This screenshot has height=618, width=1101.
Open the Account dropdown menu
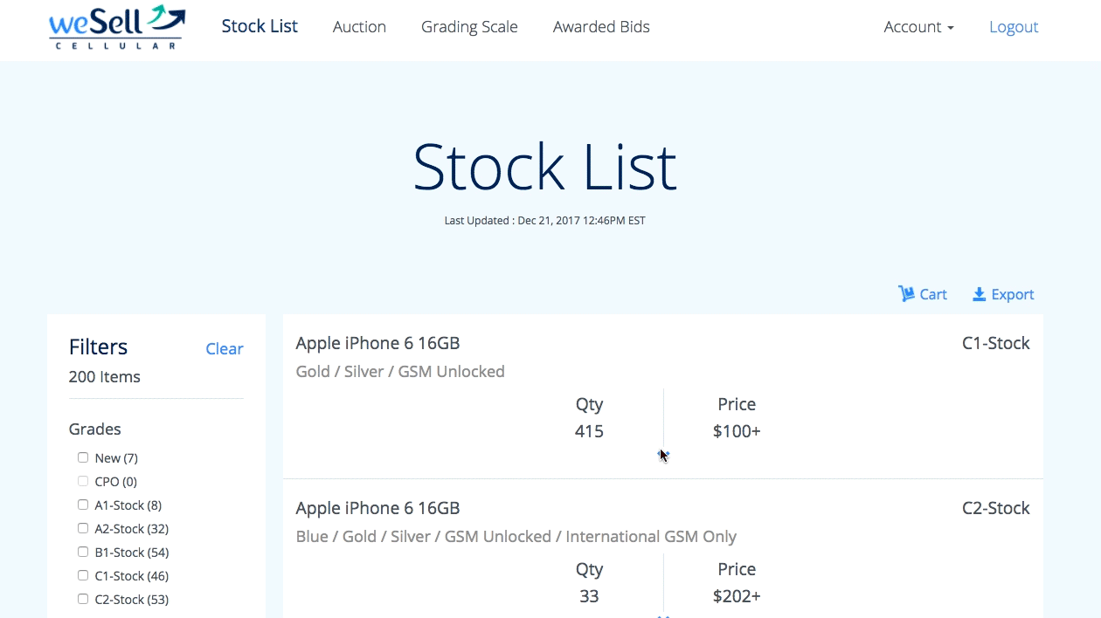pos(918,27)
